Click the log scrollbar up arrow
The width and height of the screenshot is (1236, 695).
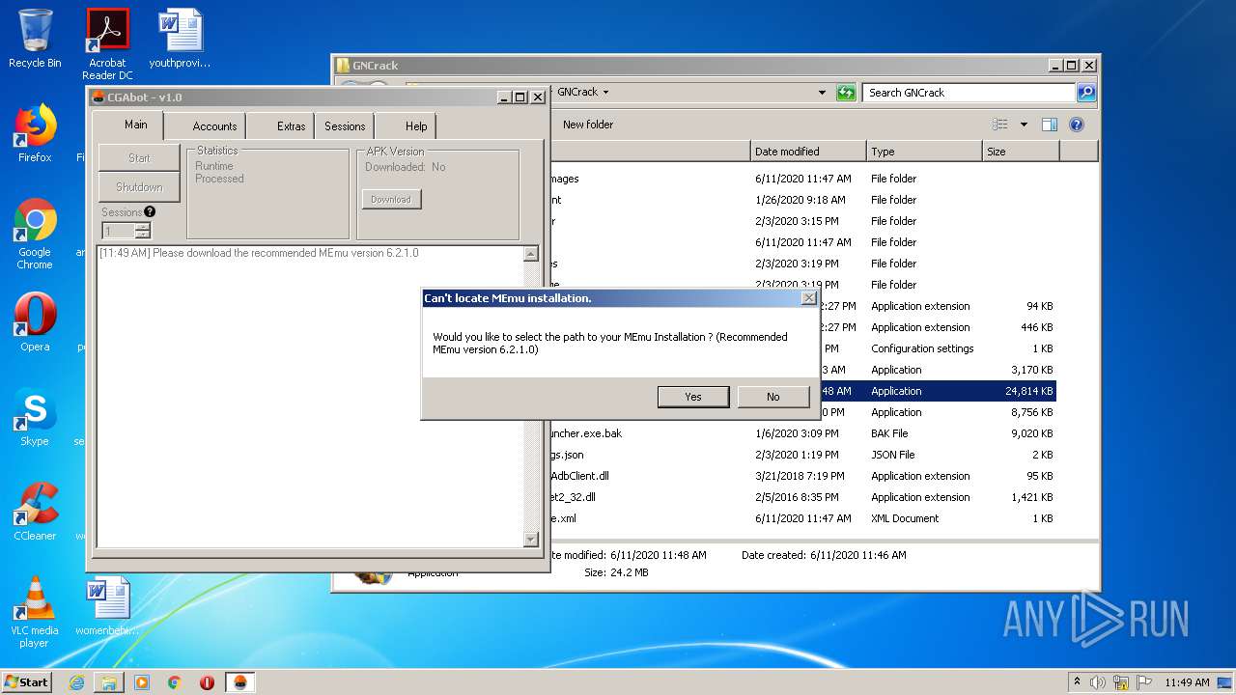coord(531,254)
